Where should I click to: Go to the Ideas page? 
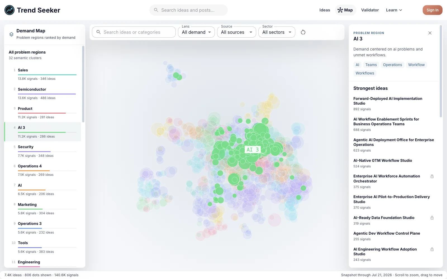point(325,10)
